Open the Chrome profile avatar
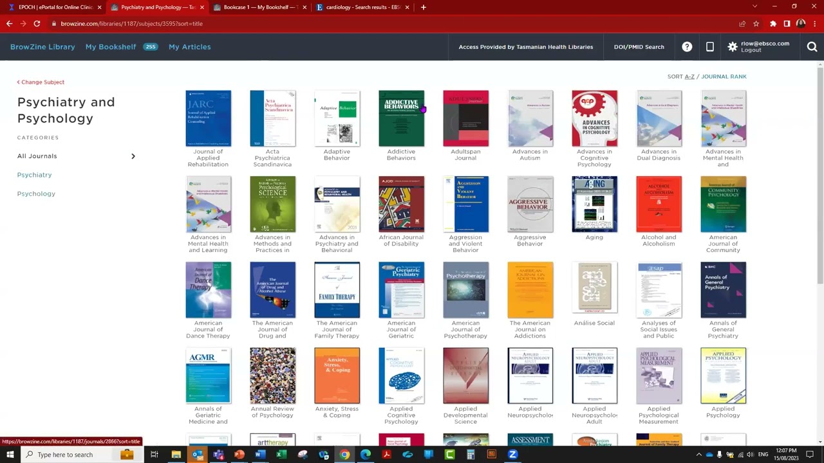The width and height of the screenshot is (824, 463). (801, 24)
